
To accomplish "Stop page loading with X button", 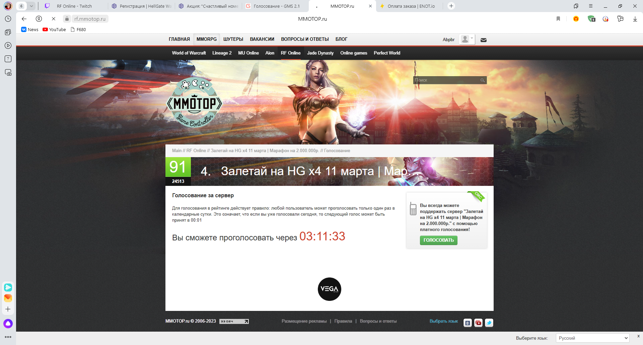I will click(x=54, y=19).
